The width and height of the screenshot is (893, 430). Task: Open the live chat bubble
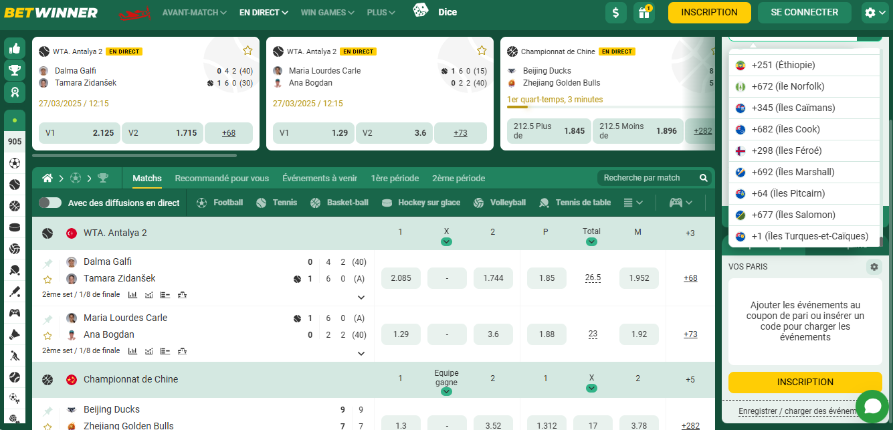tap(872, 407)
